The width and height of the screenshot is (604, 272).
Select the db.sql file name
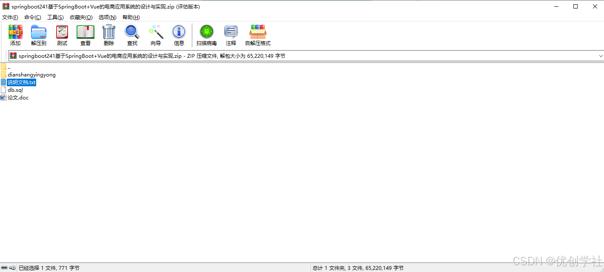15,90
